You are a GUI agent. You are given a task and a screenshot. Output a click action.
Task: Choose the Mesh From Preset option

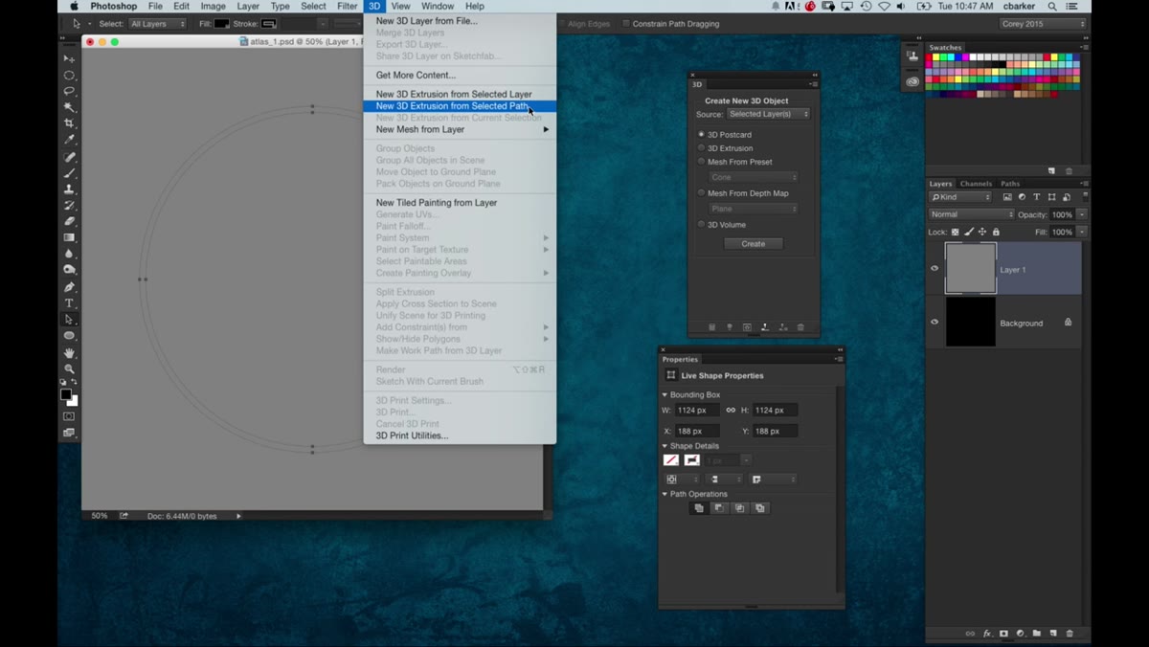(x=701, y=162)
